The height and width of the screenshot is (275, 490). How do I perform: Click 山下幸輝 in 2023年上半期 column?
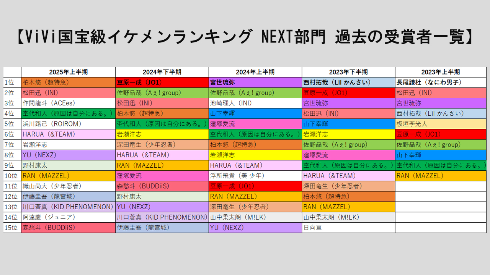(441, 155)
